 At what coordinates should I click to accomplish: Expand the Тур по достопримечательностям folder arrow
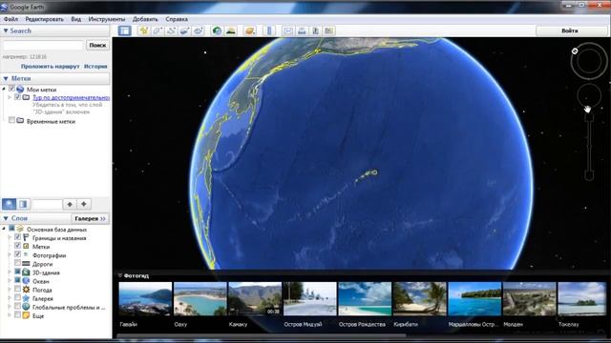click(10, 97)
